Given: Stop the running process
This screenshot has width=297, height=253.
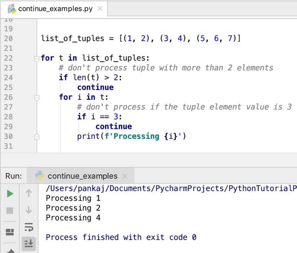Looking at the screenshot, I should 10,211.
